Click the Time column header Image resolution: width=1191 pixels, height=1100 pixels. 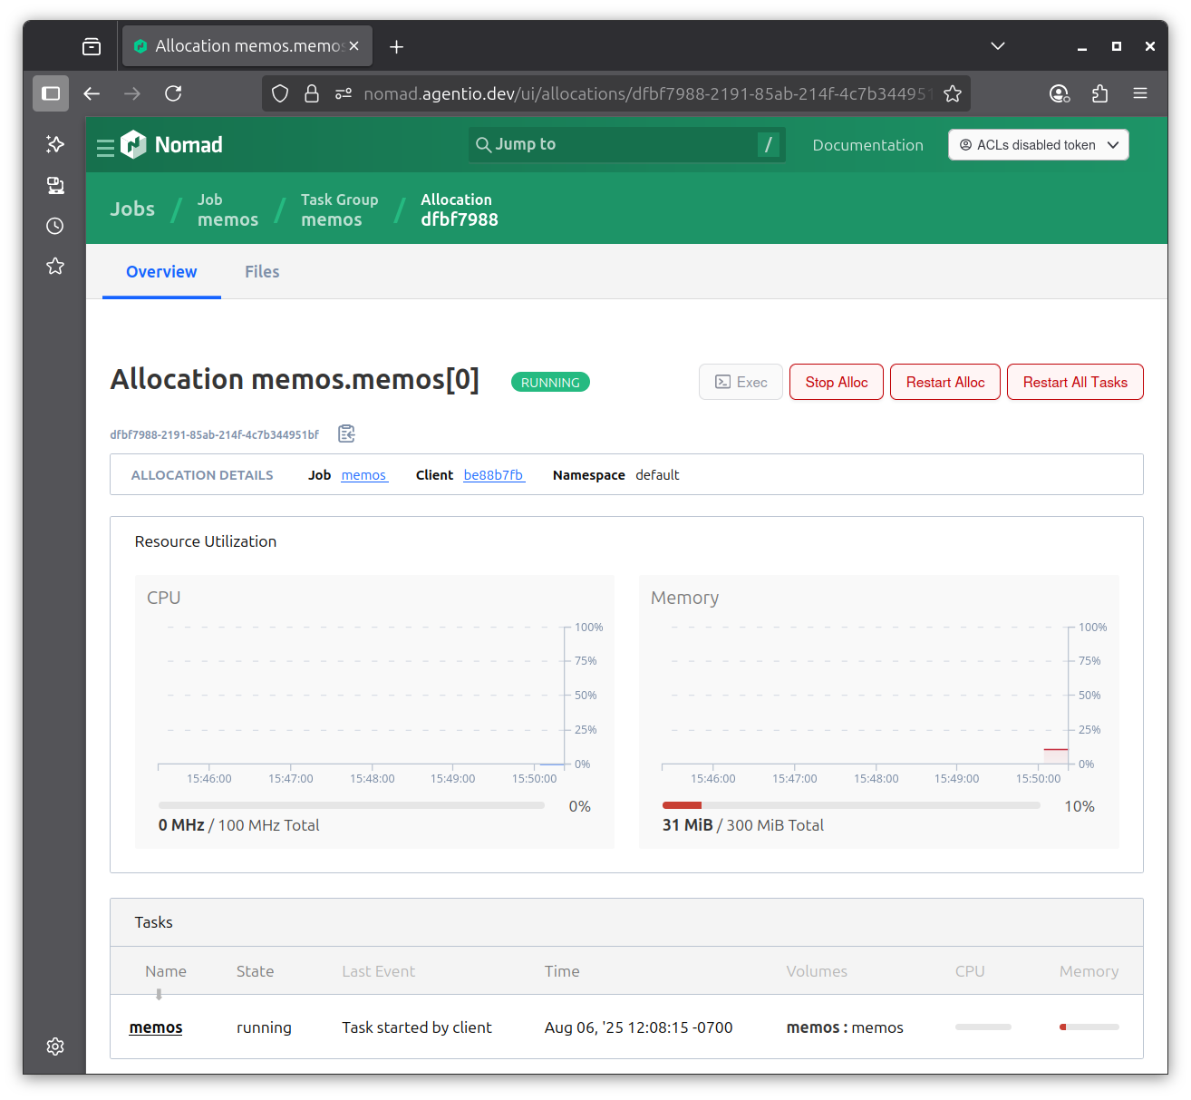pos(562,971)
